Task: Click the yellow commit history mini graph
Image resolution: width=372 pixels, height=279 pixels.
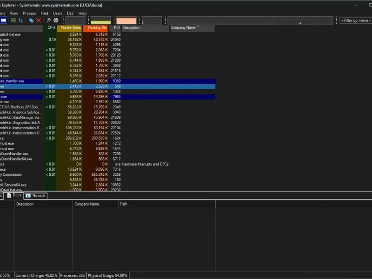Action: 101,20
